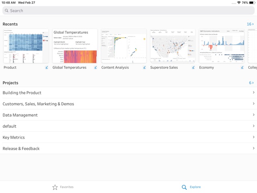The image size is (257, 193).
Task: Tap the 10:48 AM clock in status bar
Action: (x=8, y=3)
